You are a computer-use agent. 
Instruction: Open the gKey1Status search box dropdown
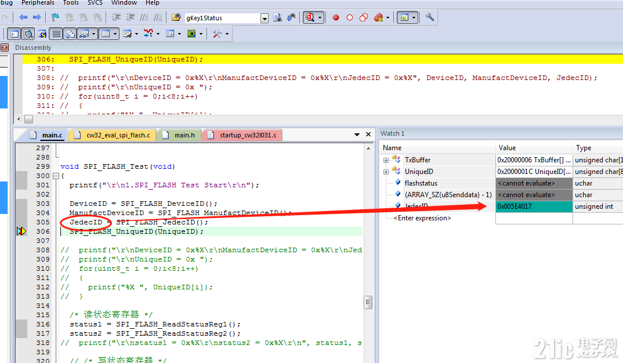tap(264, 19)
